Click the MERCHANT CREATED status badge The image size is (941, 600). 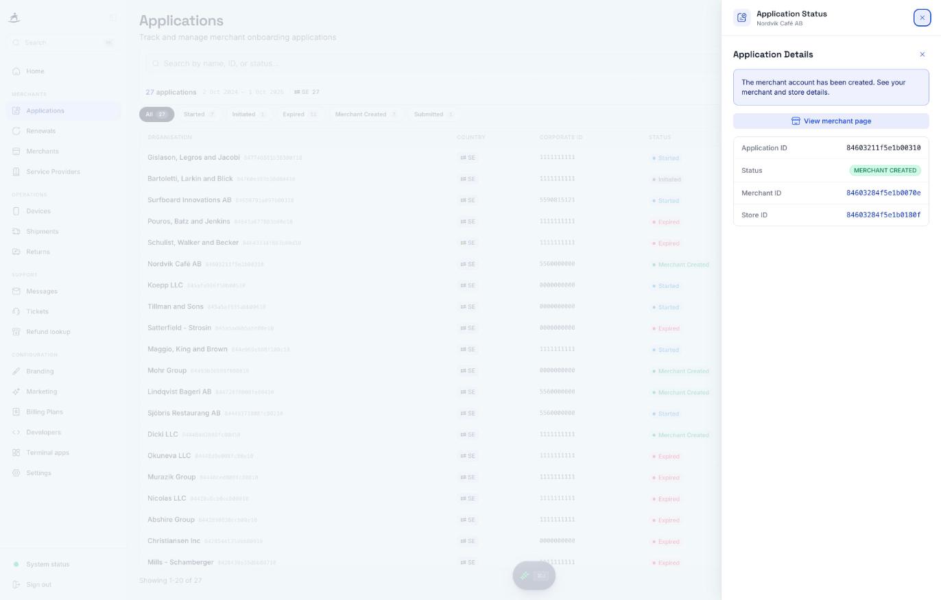coord(885,171)
